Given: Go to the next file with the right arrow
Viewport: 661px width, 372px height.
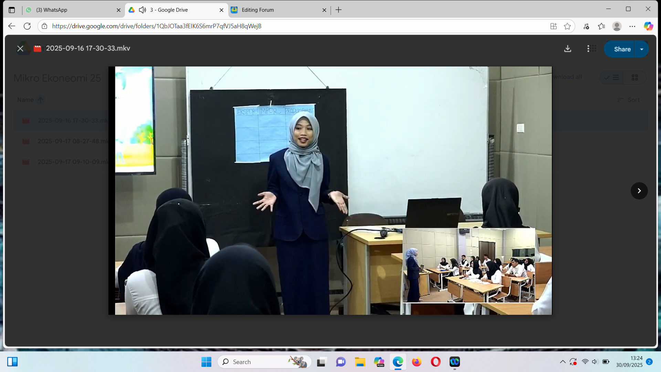Looking at the screenshot, I should (639, 191).
